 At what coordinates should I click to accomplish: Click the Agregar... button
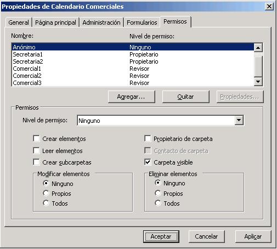click(x=131, y=97)
